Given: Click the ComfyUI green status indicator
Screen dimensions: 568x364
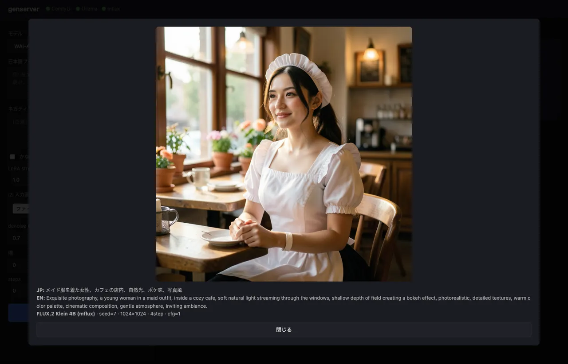Looking at the screenshot, I should (48, 9).
